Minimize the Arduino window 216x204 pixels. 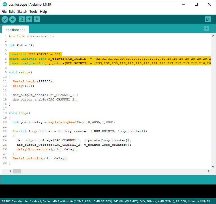tap(183, 5)
